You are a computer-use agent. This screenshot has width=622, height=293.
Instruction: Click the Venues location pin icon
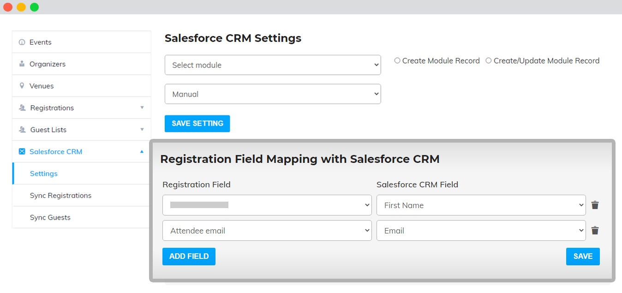[22, 86]
